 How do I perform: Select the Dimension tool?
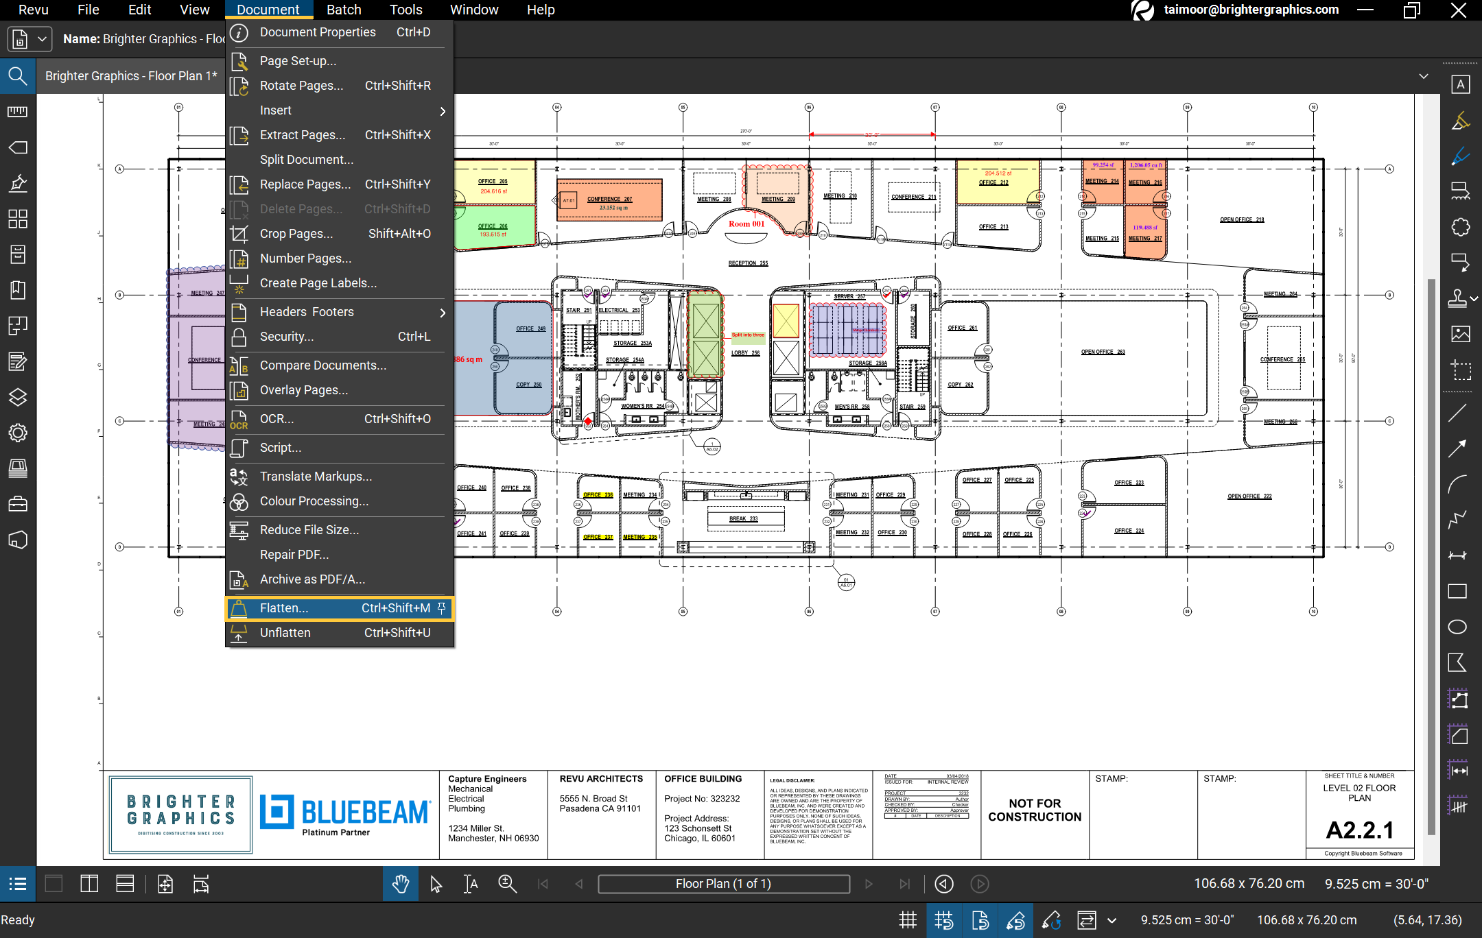pos(1457,555)
